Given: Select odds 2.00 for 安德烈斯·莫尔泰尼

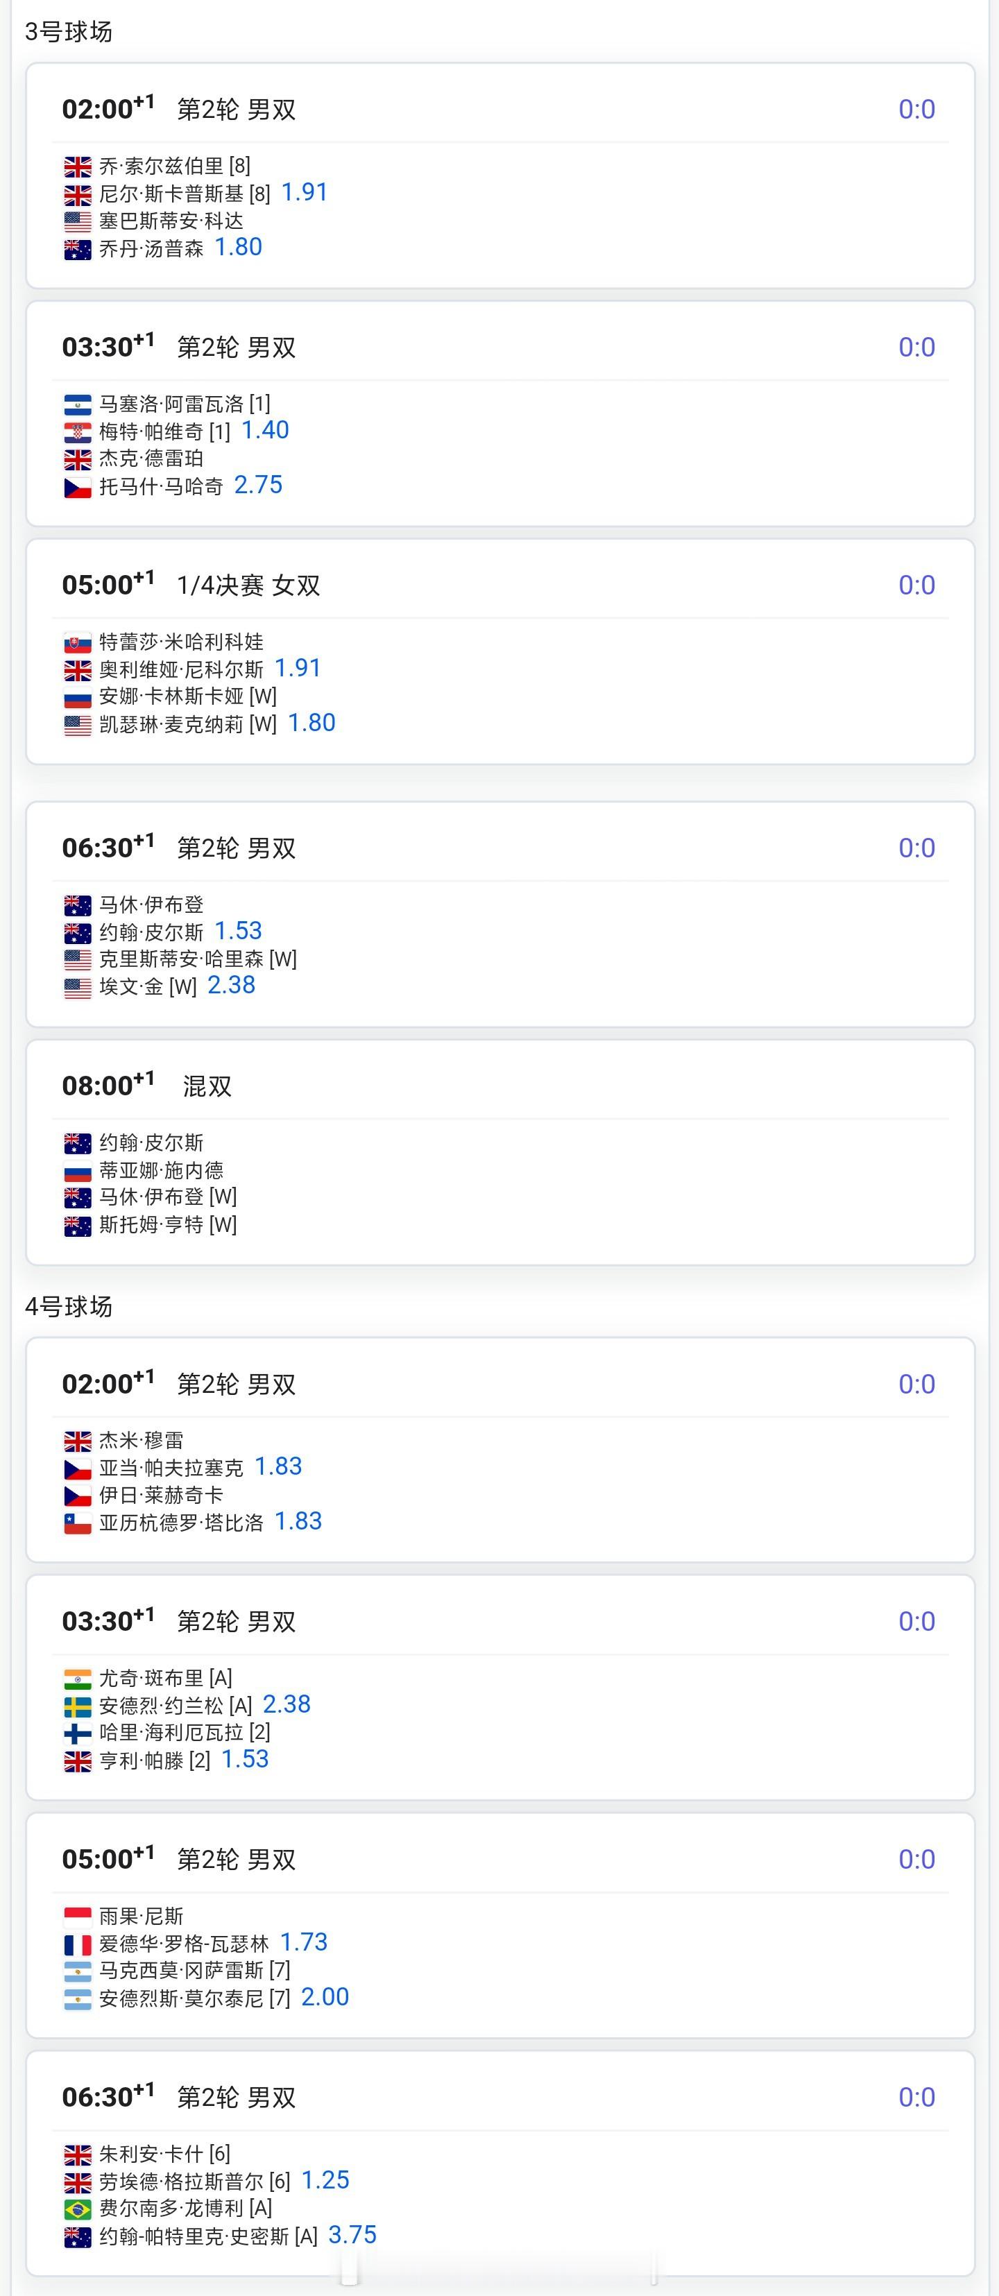Looking at the screenshot, I should (x=325, y=1998).
